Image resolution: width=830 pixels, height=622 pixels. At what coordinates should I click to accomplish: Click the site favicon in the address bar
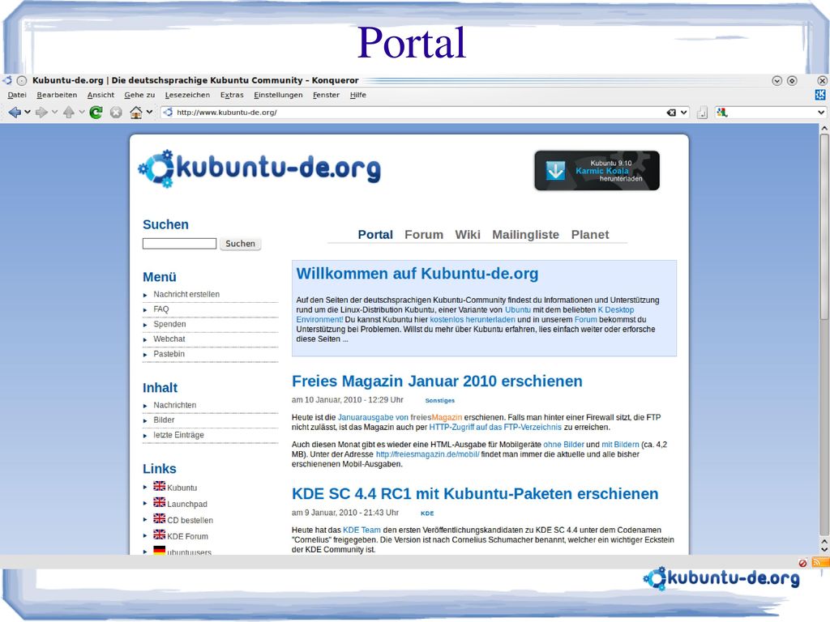(x=168, y=112)
